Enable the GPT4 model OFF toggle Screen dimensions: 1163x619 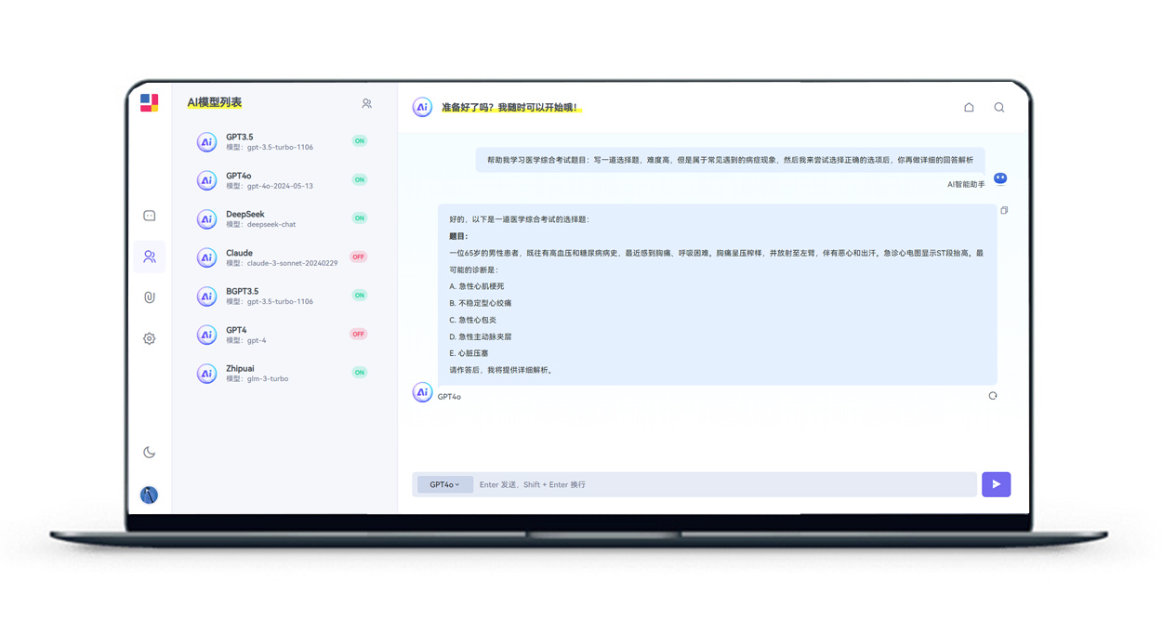pos(358,335)
